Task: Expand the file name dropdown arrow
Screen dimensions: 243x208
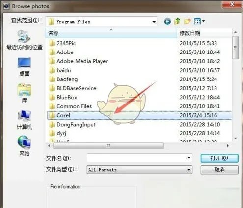Action: click(189, 158)
